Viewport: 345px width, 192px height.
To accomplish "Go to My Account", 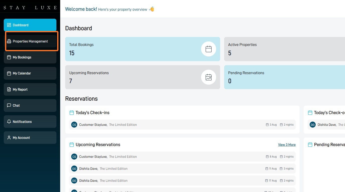I will [30, 138].
